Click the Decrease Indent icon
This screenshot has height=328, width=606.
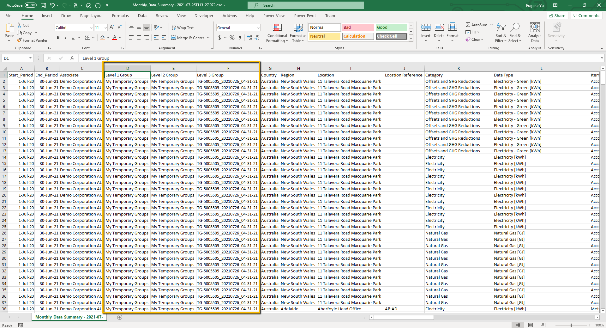coord(156,38)
